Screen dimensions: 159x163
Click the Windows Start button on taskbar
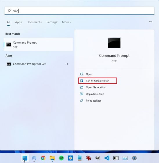click(25, 158)
